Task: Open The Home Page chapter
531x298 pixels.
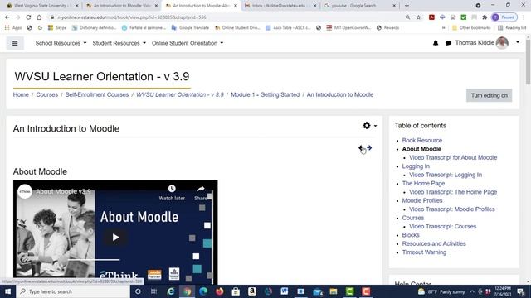Action: (423, 184)
